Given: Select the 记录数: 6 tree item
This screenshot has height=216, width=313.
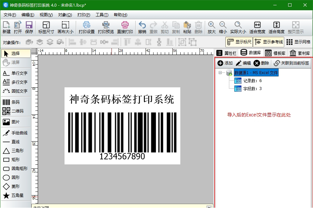Looking at the screenshot, I should pyautogui.click(x=252, y=81).
